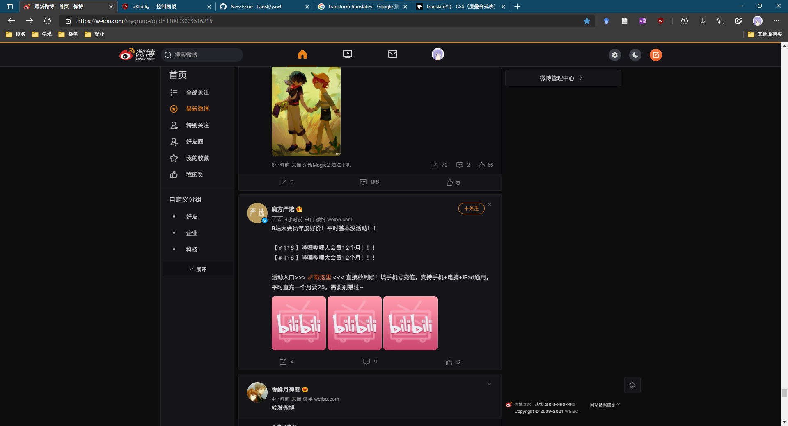Image resolution: width=788 pixels, height=426 pixels.
Task: Expand the 香酥月神卷 post options chevron
Action: (489, 384)
